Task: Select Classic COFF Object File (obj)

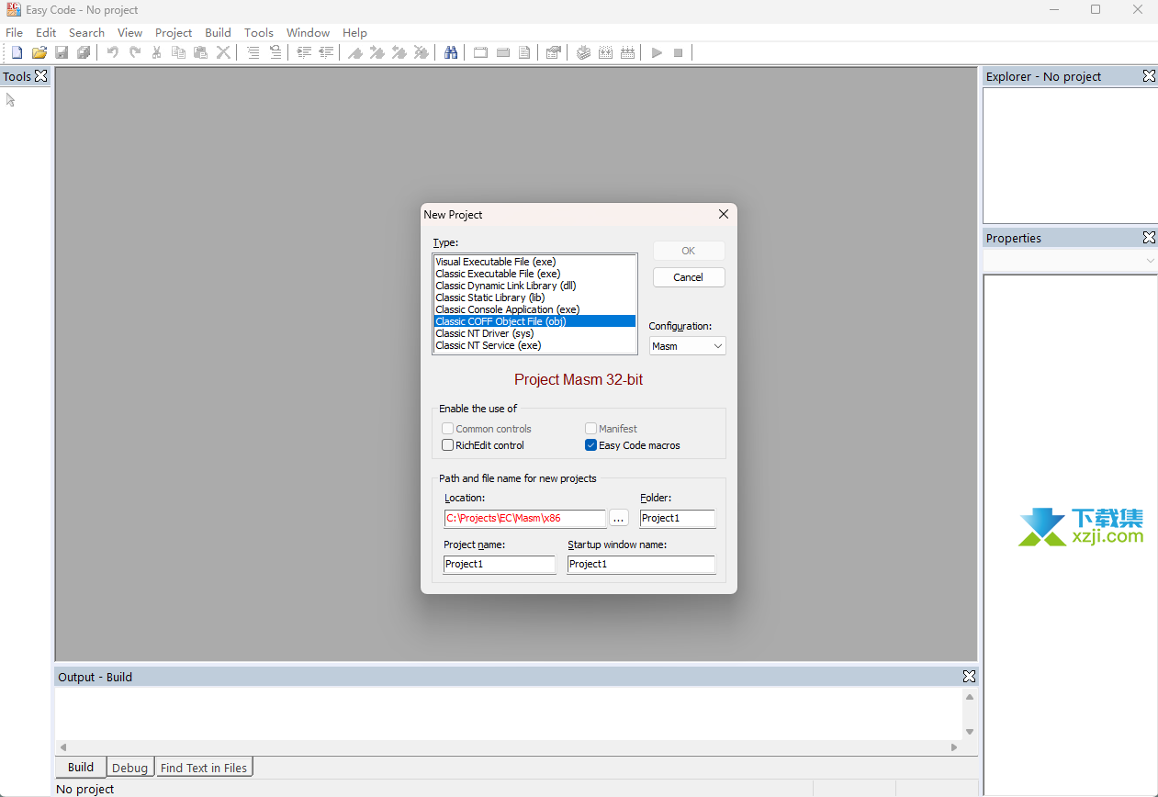Action: 534,321
